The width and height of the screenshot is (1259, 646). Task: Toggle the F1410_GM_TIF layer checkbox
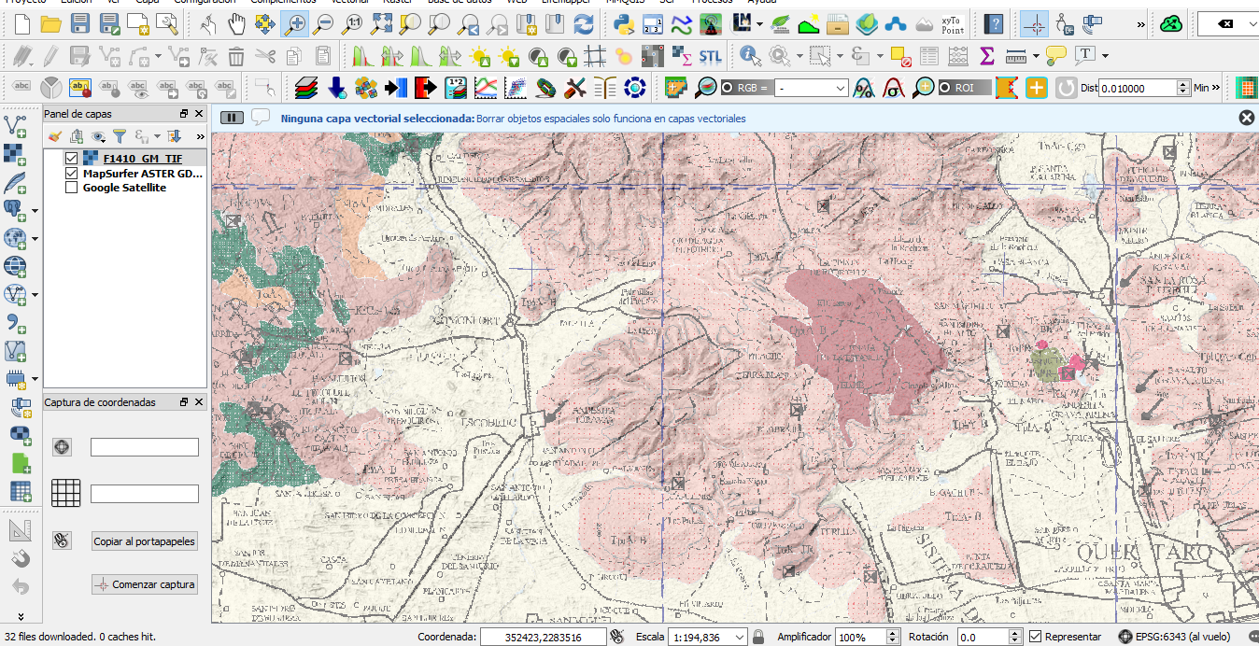[x=72, y=158]
